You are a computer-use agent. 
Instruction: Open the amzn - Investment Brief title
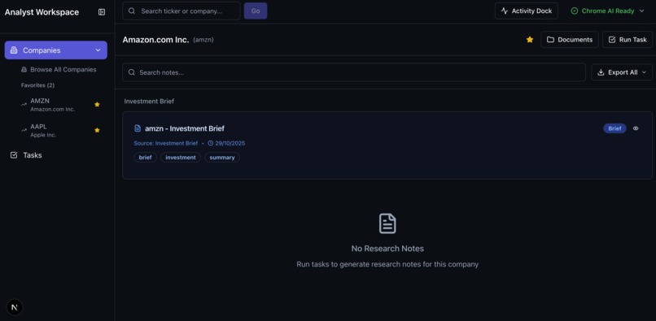coord(185,128)
